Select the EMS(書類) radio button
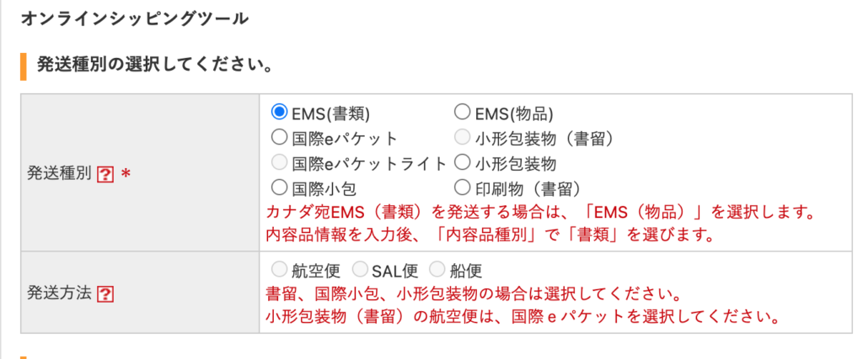 click(x=280, y=113)
